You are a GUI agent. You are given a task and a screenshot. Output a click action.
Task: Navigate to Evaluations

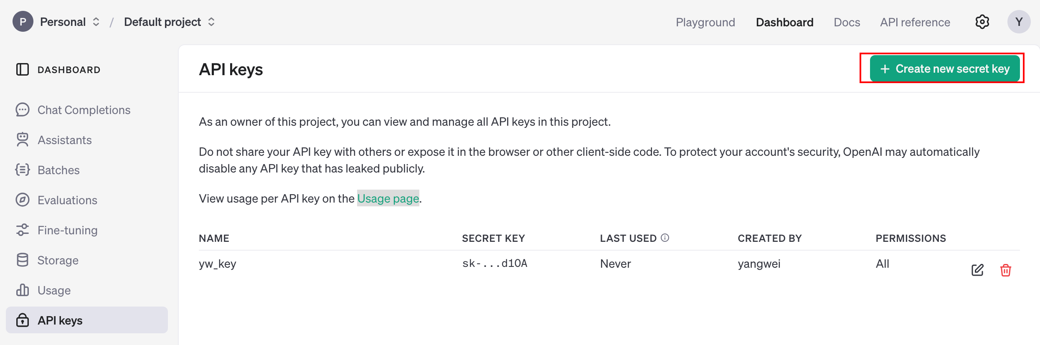pyautogui.click(x=67, y=200)
